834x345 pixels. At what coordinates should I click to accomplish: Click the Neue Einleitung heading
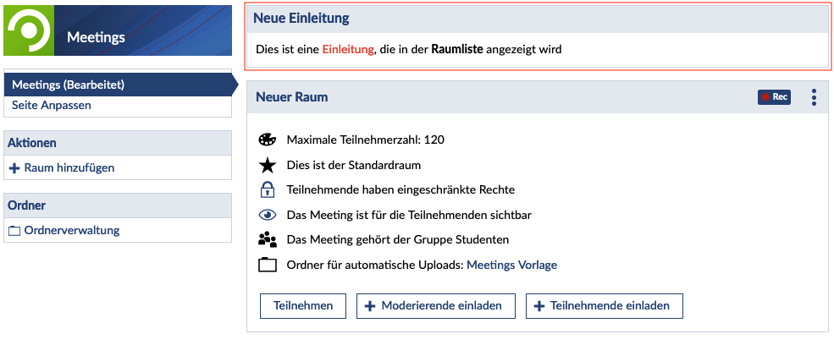coord(301,19)
